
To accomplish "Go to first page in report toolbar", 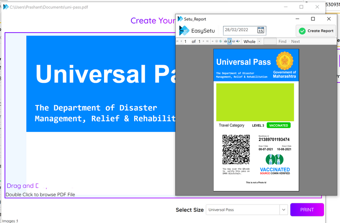I will 177,41.
